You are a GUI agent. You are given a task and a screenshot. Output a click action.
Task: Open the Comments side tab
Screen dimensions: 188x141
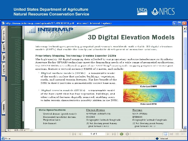click(x=3, y=108)
